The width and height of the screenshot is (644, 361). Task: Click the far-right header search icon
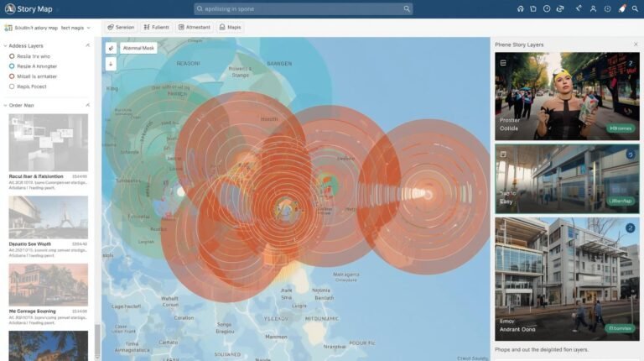635,8
